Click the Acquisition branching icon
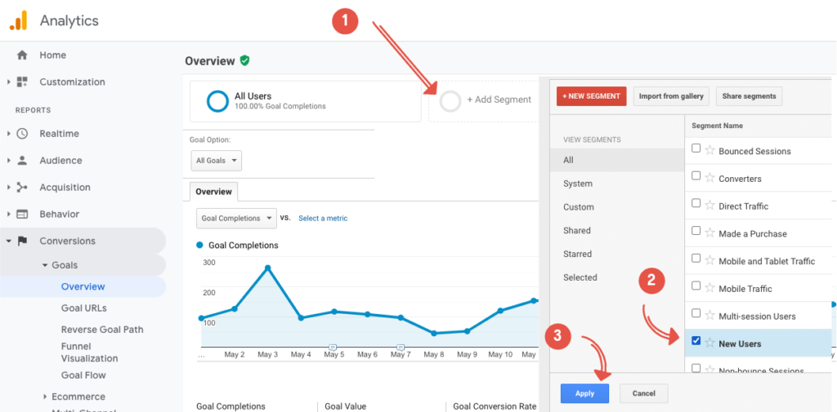 (x=22, y=188)
